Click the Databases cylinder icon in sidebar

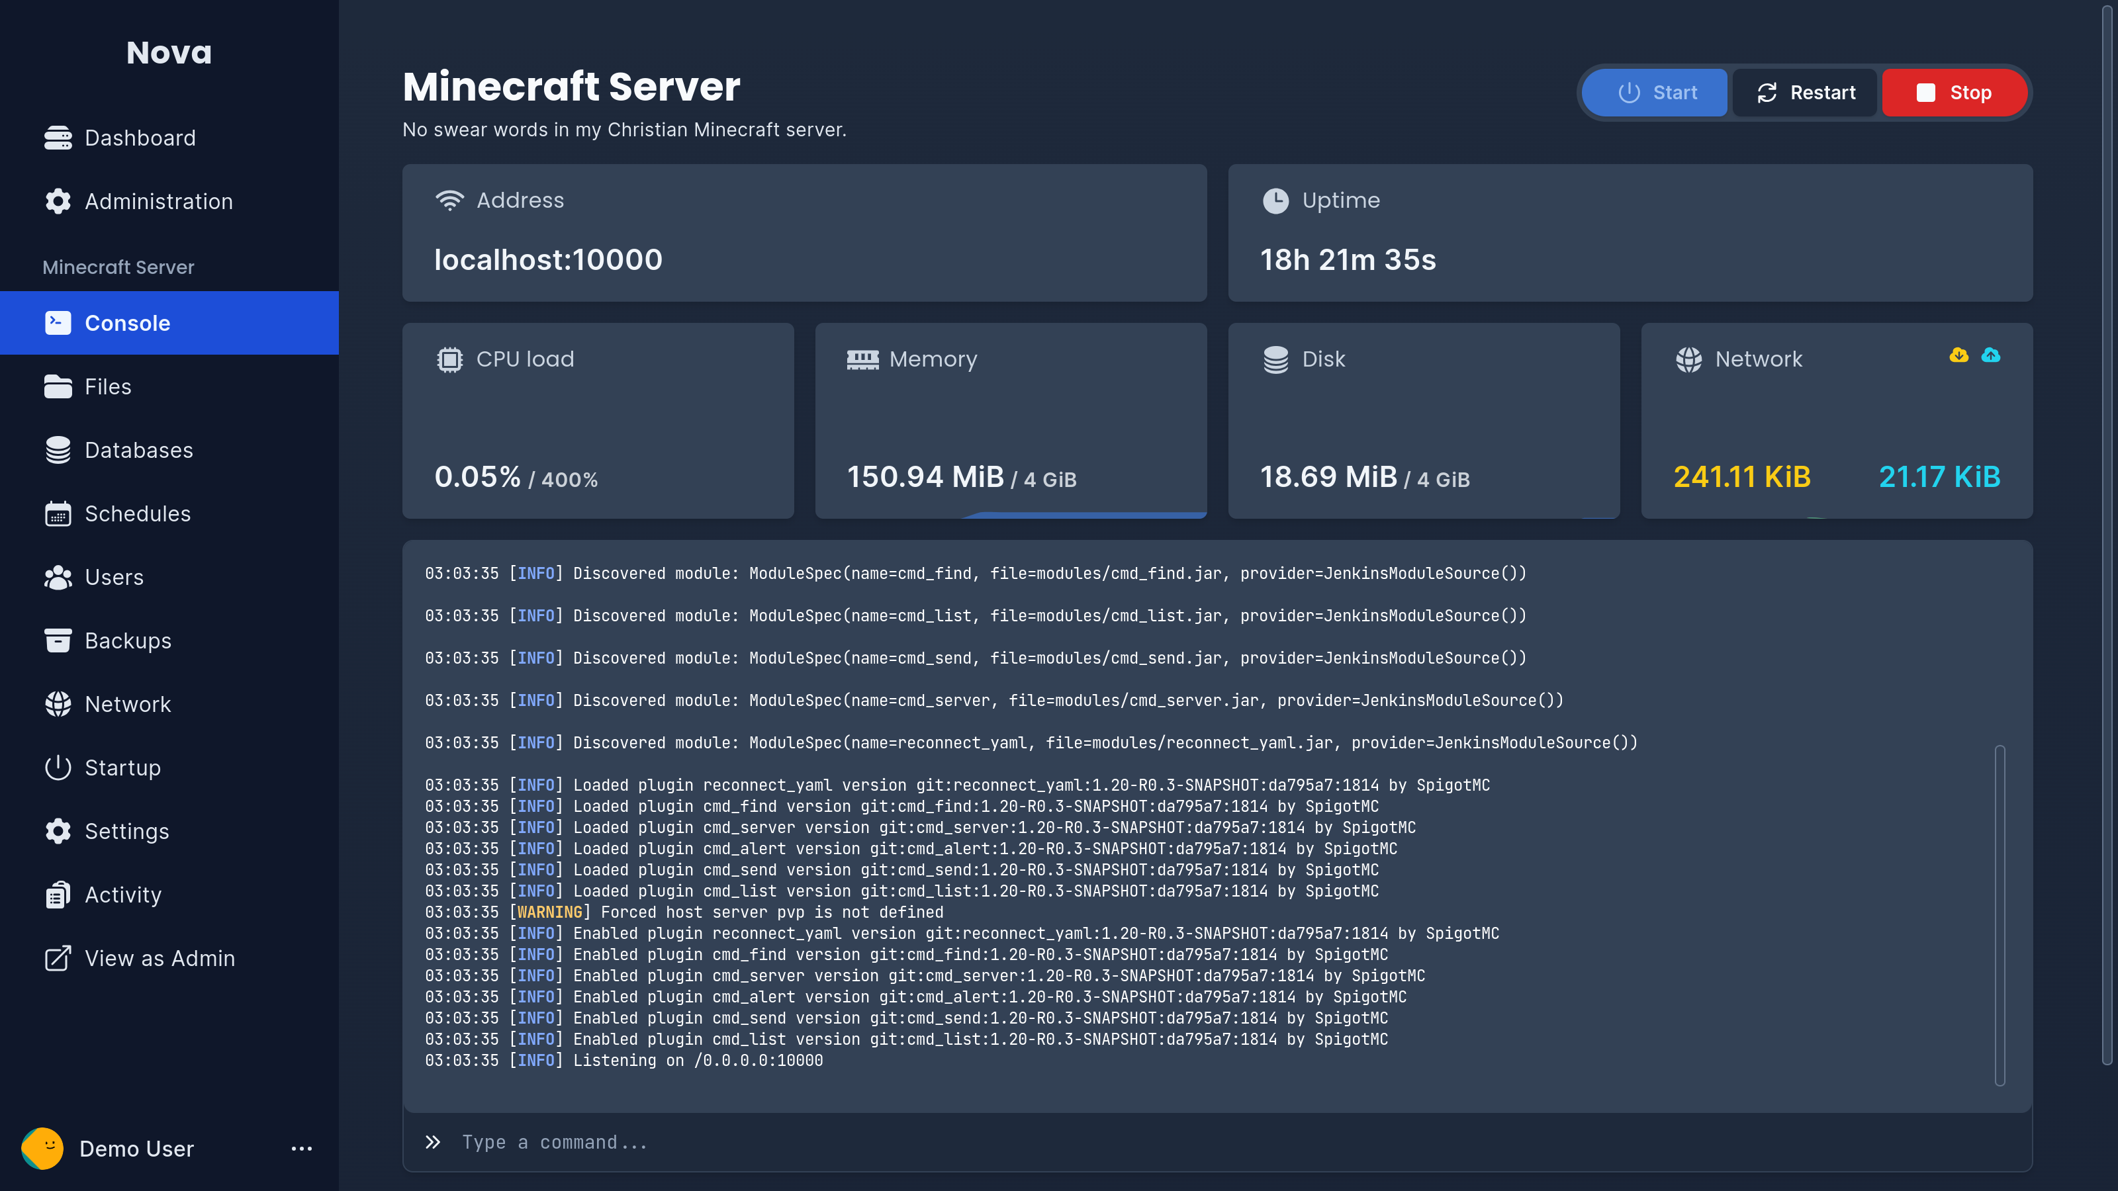(x=58, y=450)
